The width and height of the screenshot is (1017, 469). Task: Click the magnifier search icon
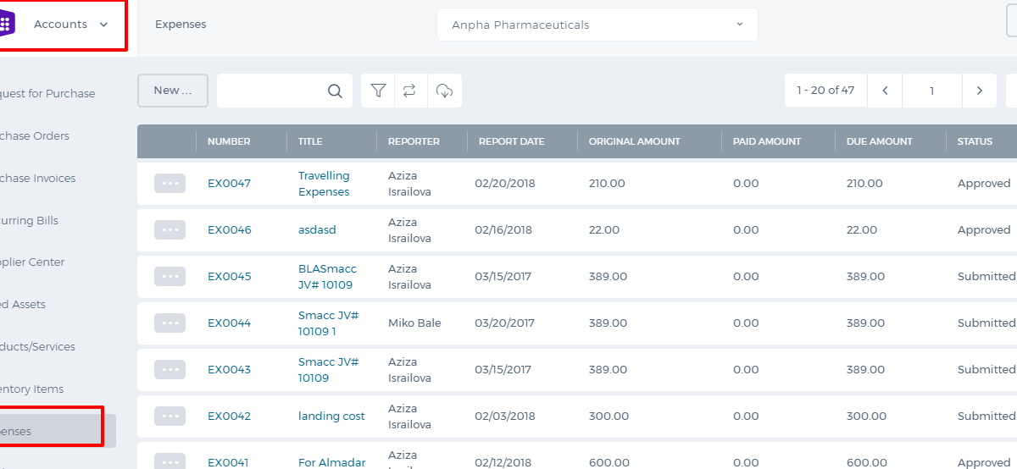click(x=336, y=91)
